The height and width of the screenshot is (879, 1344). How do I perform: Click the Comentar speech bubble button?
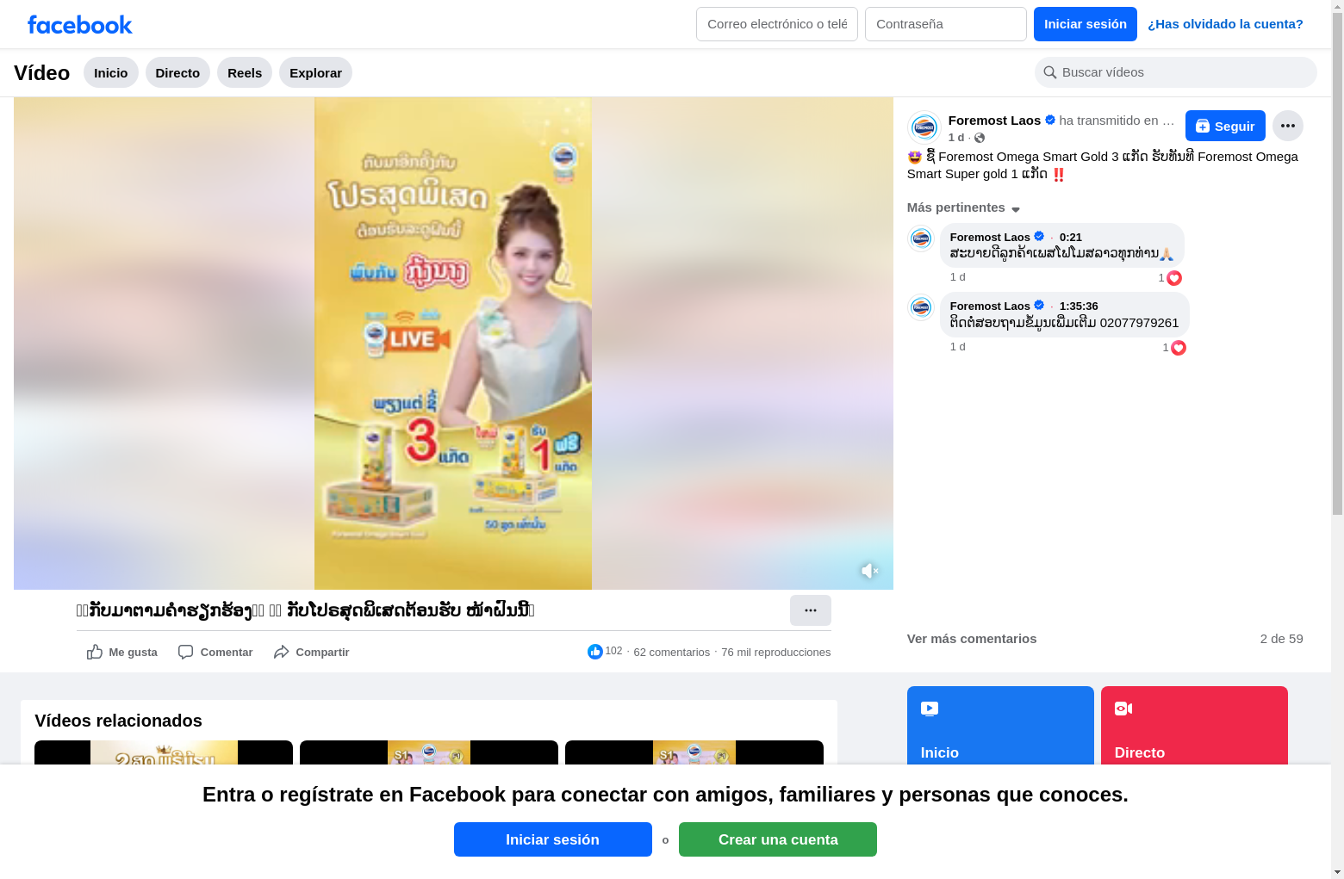click(x=215, y=652)
